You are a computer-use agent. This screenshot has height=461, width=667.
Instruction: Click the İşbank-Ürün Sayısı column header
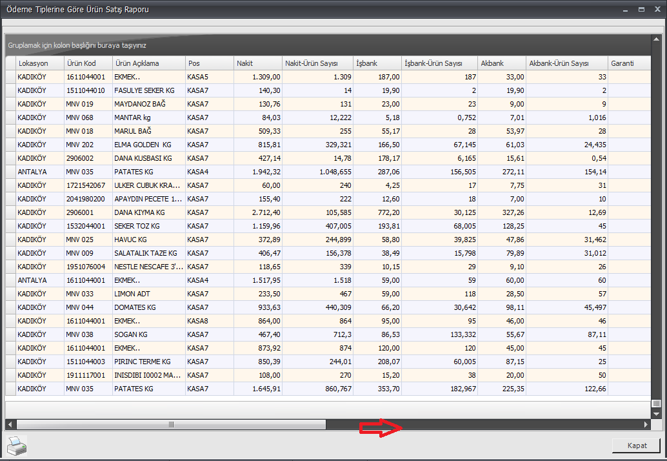[x=439, y=63]
